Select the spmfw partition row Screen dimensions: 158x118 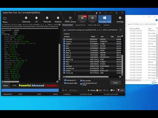[x=92, y=50]
